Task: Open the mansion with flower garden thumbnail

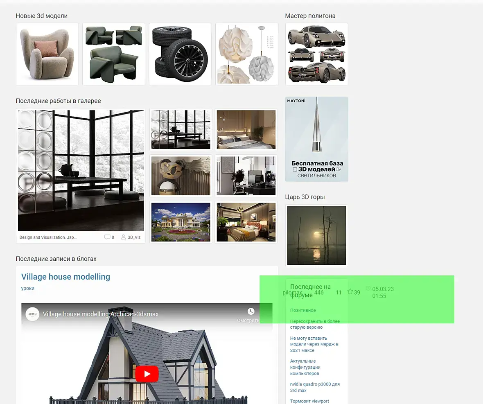Action: pyautogui.click(x=181, y=222)
